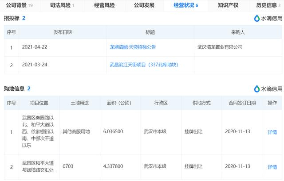Click the 操作 column header
The image size is (284, 181).
pos(272,103)
